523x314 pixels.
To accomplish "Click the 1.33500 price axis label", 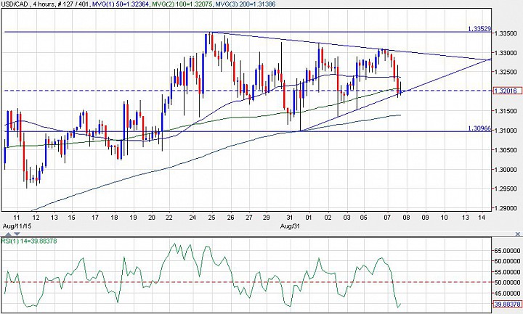I will (506, 33).
